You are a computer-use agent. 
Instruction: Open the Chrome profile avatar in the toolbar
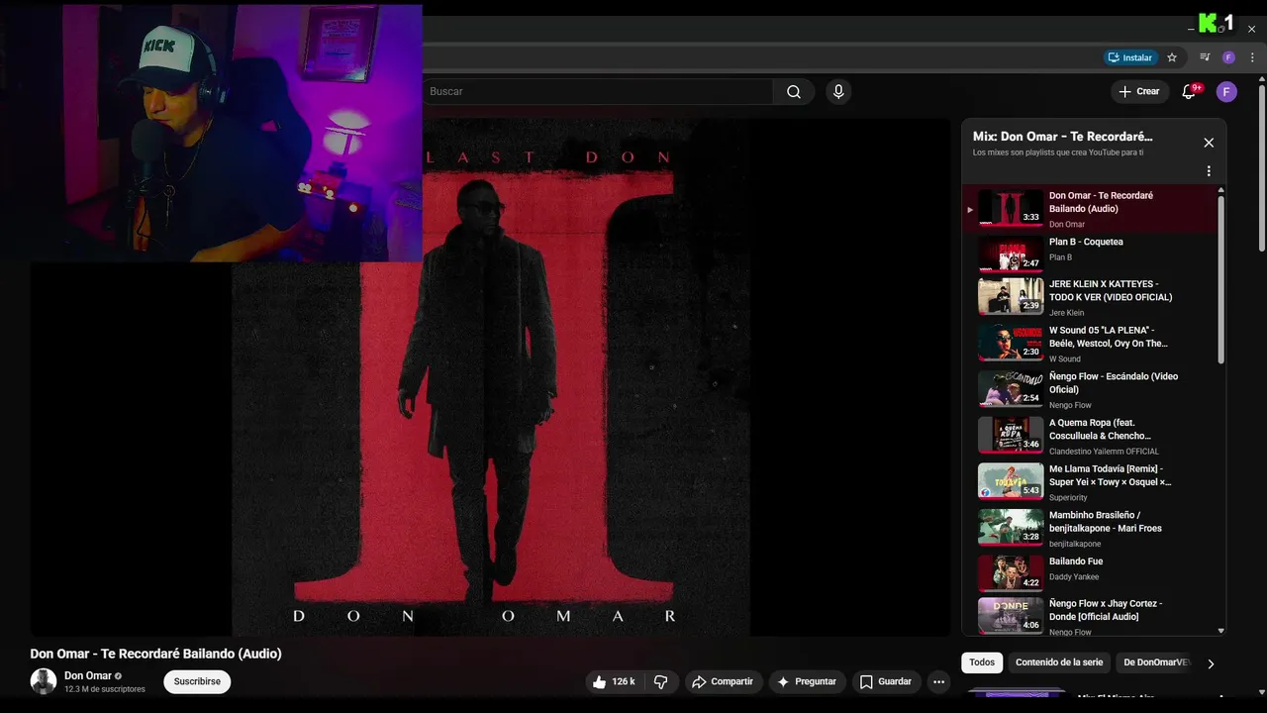coord(1228,57)
